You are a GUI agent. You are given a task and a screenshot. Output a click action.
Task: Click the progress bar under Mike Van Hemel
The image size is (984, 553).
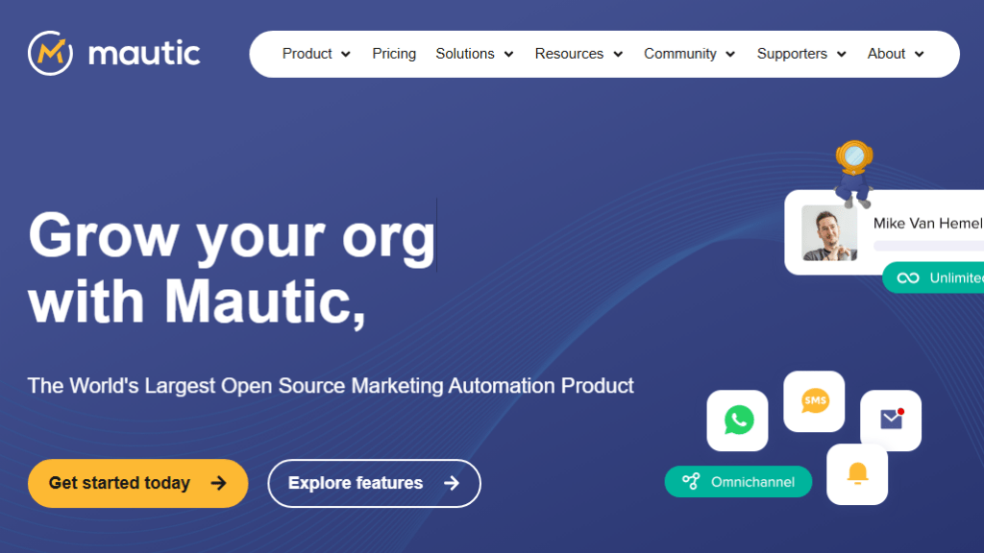coord(929,246)
